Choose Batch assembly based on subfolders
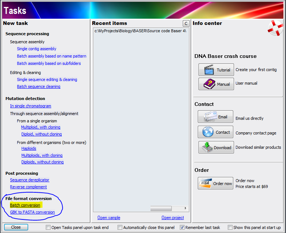286x233 pixels. click(x=49, y=63)
